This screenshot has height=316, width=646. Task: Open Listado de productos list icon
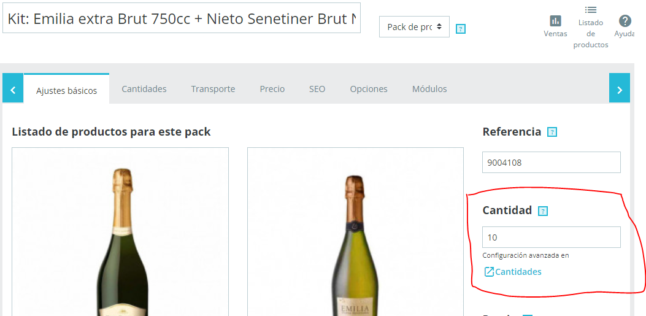(x=590, y=10)
